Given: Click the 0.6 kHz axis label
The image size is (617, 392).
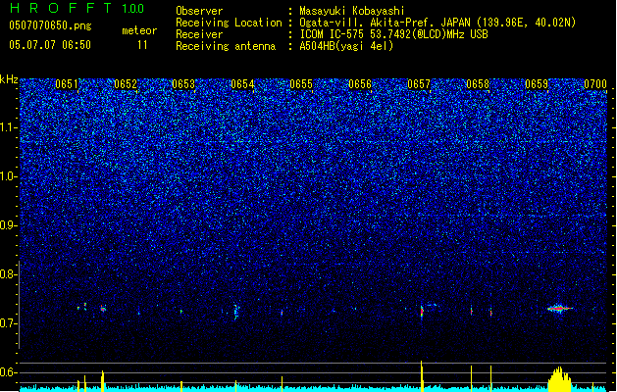Looking at the screenshot, I should pos(8,372).
